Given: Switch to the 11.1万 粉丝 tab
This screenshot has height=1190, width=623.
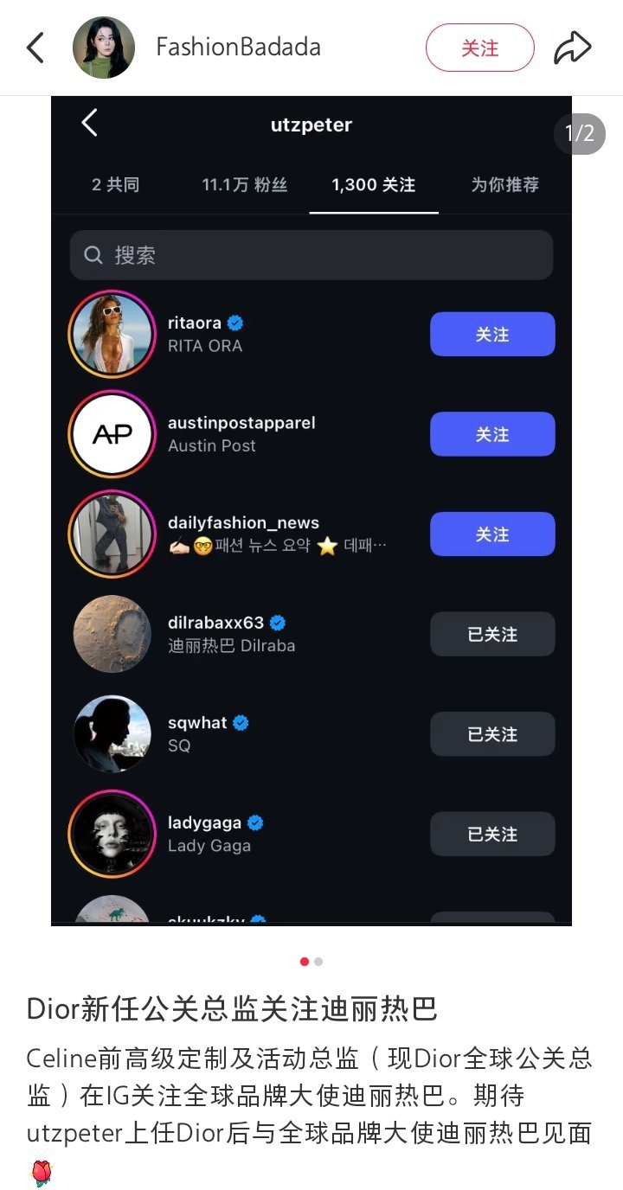Looking at the screenshot, I should [244, 185].
